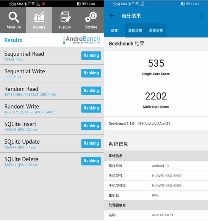Tap the Ranking button for Sequential Write
Viewport: 208px width, 221px height.
tap(91, 73)
